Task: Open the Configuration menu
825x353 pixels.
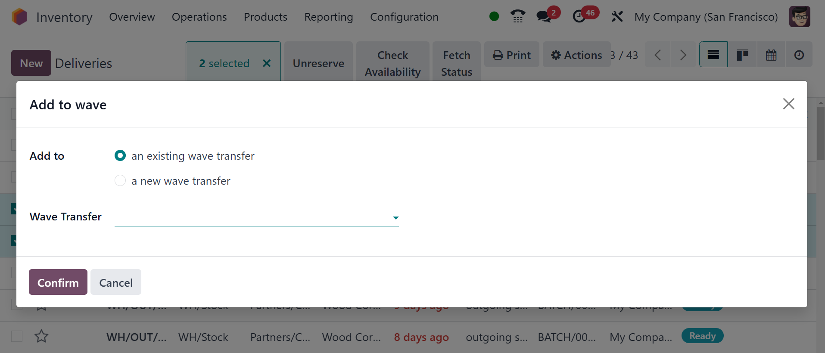Action: click(x=404, y=17)
